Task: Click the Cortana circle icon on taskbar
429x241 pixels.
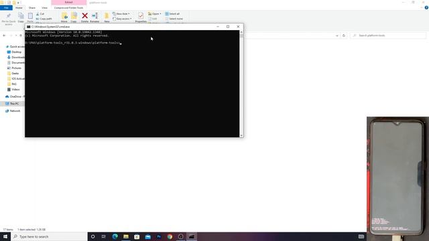Action: click(x=93, y=236)
